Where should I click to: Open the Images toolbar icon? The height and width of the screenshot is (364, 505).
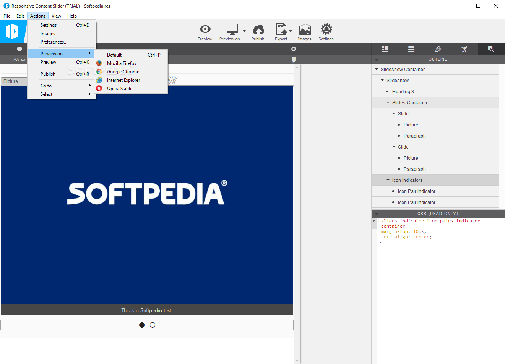pos(305,29)
